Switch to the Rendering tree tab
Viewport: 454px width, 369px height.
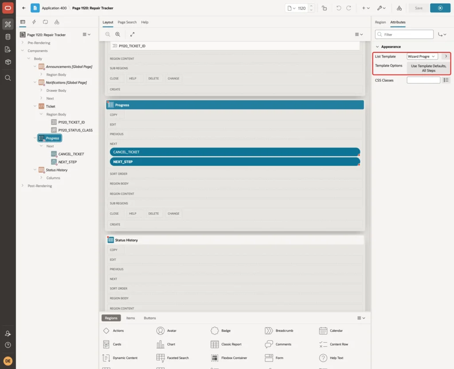(x=23, y=22)
